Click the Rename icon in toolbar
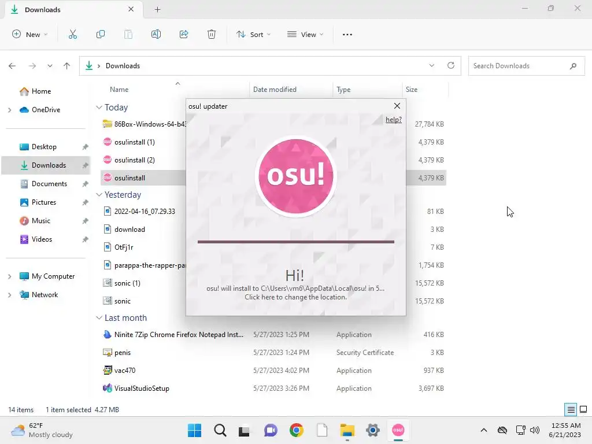592x444 pixels. [156, 34]
